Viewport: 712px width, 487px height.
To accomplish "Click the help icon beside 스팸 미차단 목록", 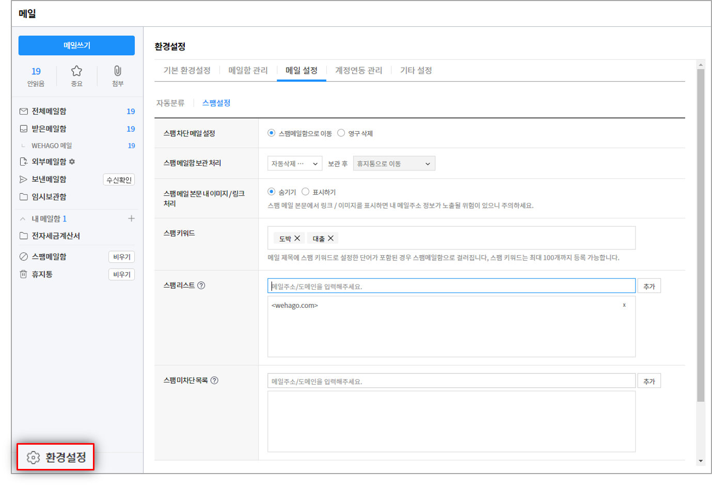I will pos(214,380).
